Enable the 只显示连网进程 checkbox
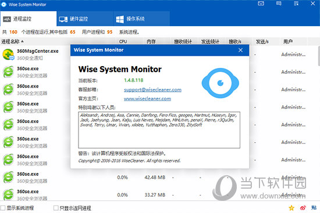This screenshot has width=320, height=213. point(56,208)
